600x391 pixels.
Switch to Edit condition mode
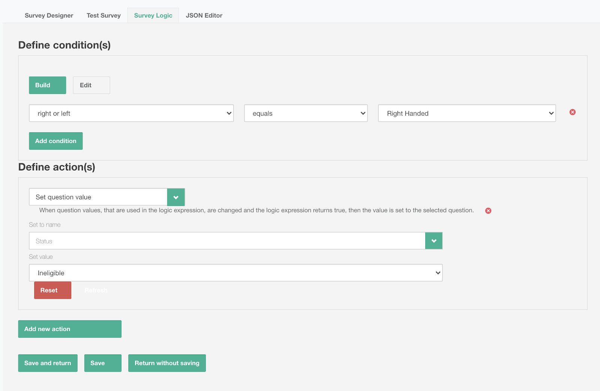click(91, 85)
